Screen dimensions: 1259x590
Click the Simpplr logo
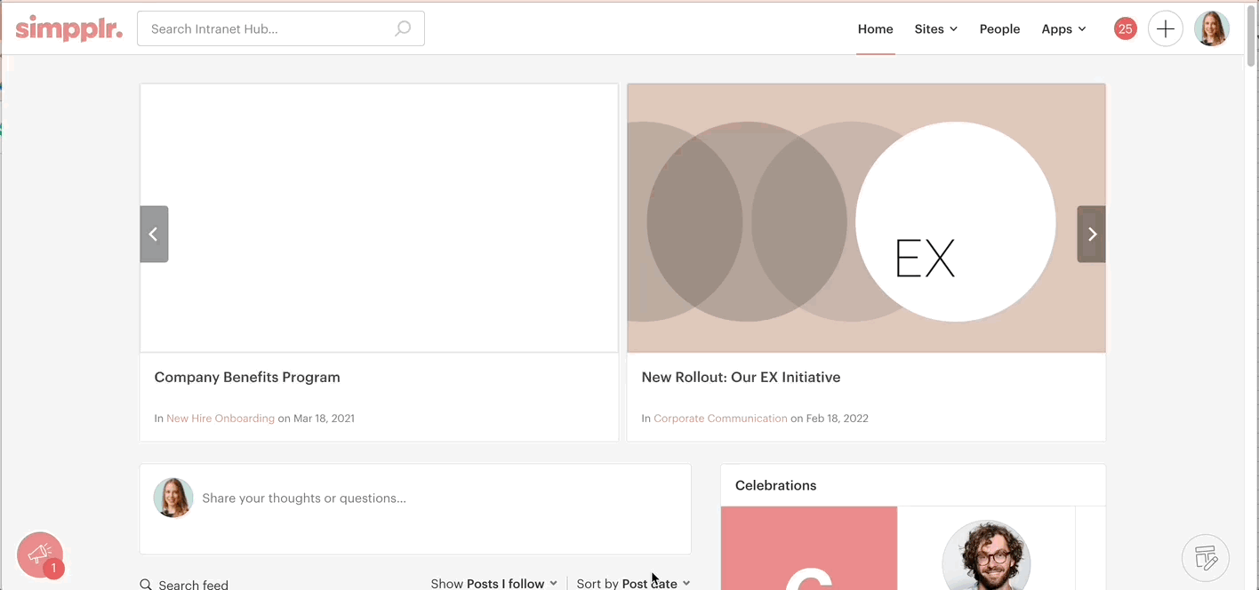(68, 28)
